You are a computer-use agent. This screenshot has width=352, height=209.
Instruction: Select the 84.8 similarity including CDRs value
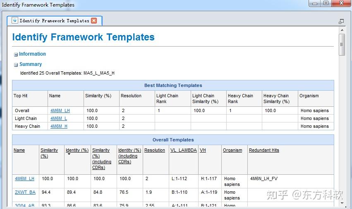click(x=98, y=192)
